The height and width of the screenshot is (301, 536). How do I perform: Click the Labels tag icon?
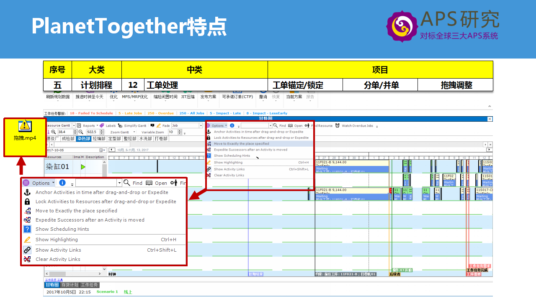point(103,125)
